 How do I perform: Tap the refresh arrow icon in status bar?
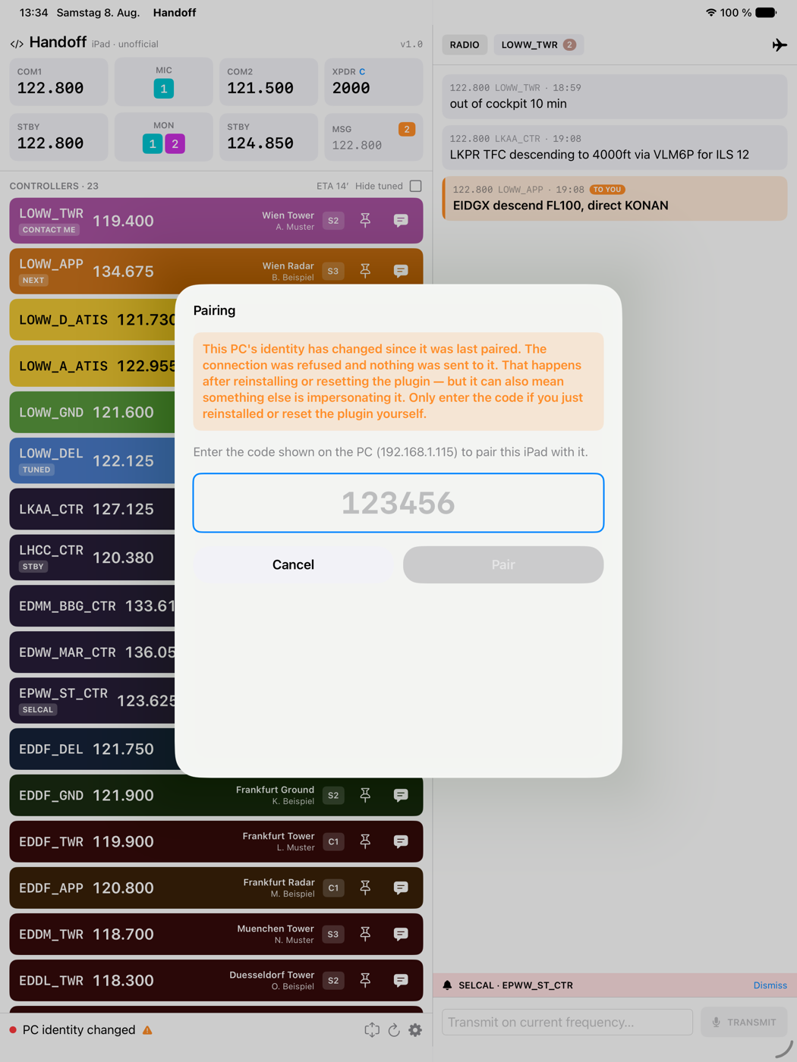[394, 1030]
